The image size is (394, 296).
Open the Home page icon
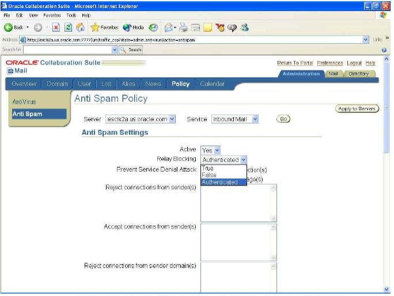(x=80, y=28)
